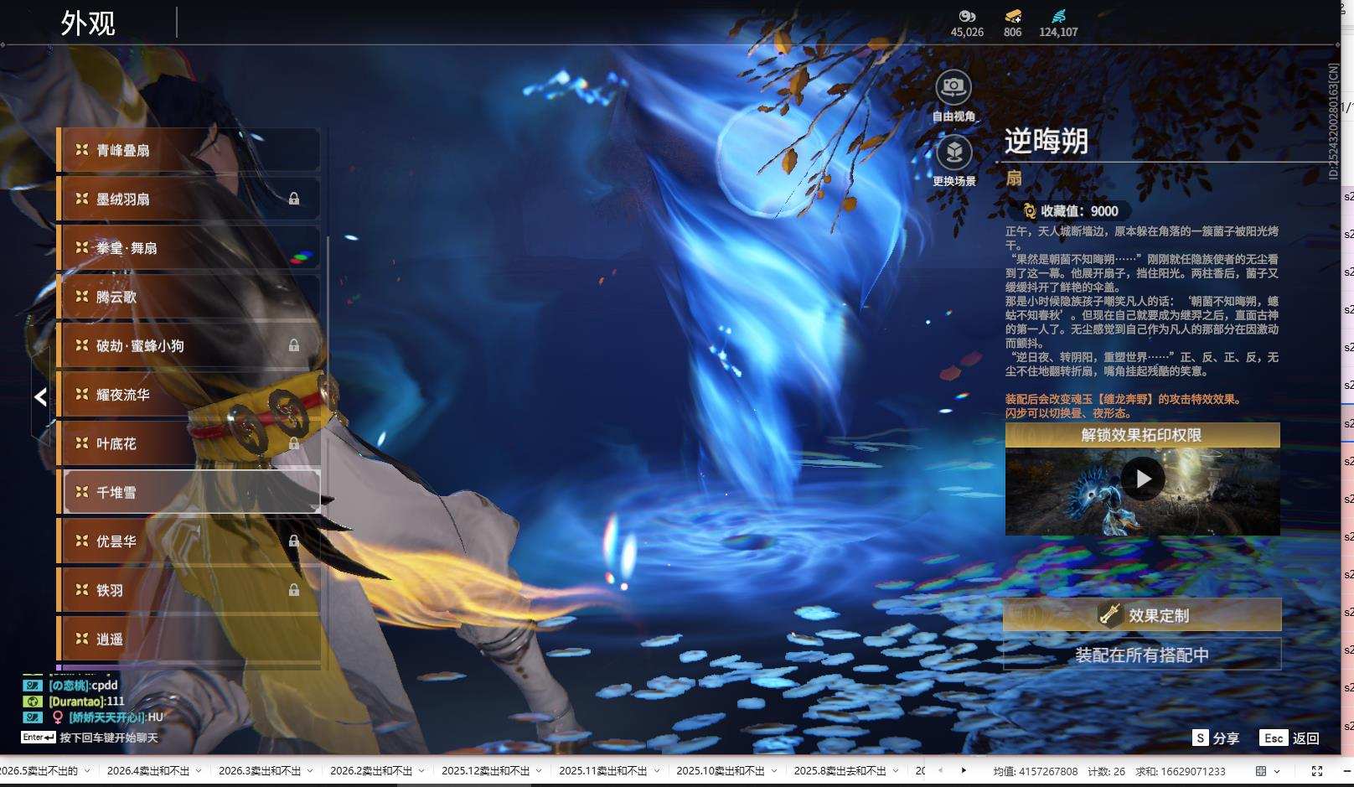Switch to the 2026.4卖出和不出 sheet tab

(x=148, y=771)
